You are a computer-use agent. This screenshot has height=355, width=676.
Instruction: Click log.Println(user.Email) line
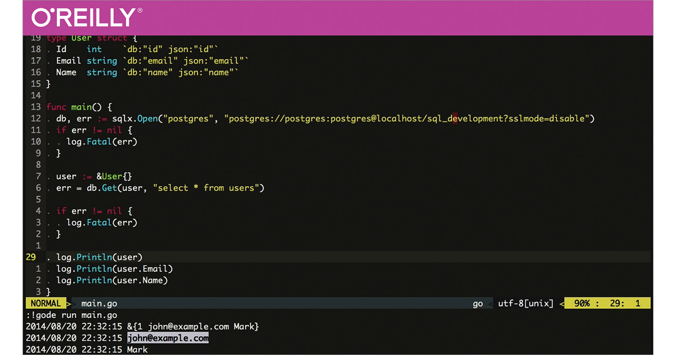[114, 269]
